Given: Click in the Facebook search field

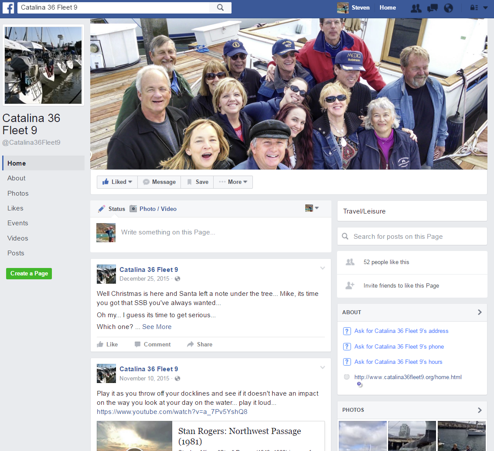Looking at the screenshot, I should (x=113, y=7).
